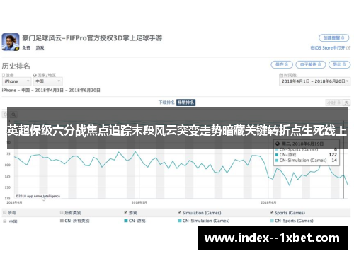
Task: Toggle the 所有 checkbox
Action: click(4, 213)
